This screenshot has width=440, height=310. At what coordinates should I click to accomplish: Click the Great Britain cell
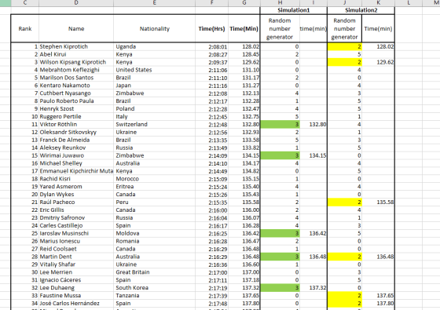point(155,272)
